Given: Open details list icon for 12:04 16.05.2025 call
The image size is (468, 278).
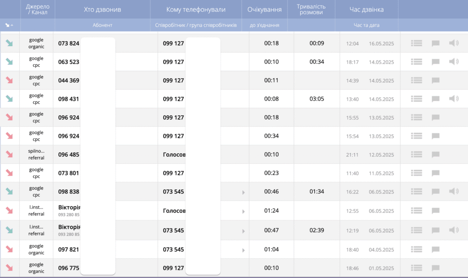Looking at the screenshot, I should click(x=416, y=43).
